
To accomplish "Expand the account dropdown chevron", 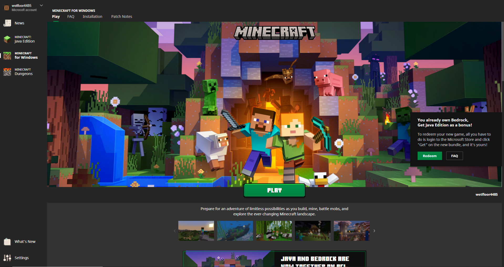I will coord(41,5).
